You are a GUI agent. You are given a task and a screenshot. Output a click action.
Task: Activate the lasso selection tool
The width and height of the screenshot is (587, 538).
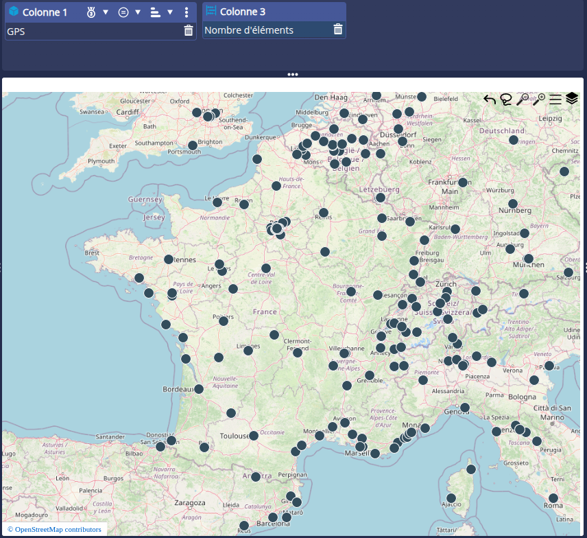pyautogui.click(x=506, y=100)
